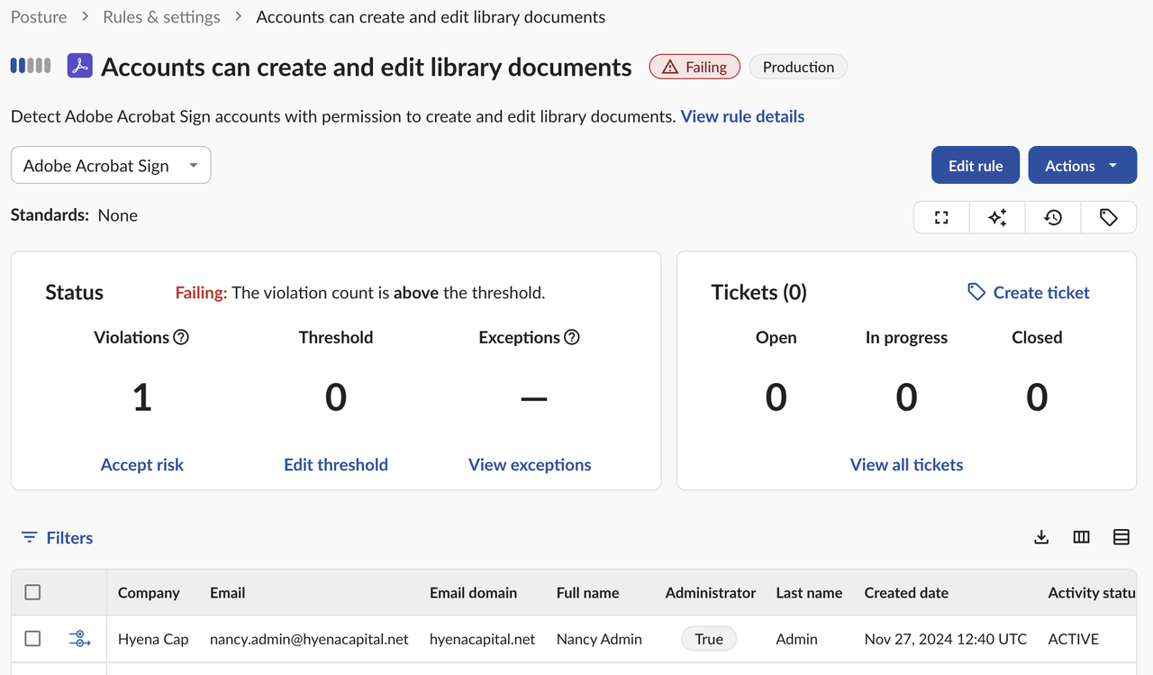Open the fullscreen expand icon
Screen dimensions: 1153x675
tap(941, 217)
